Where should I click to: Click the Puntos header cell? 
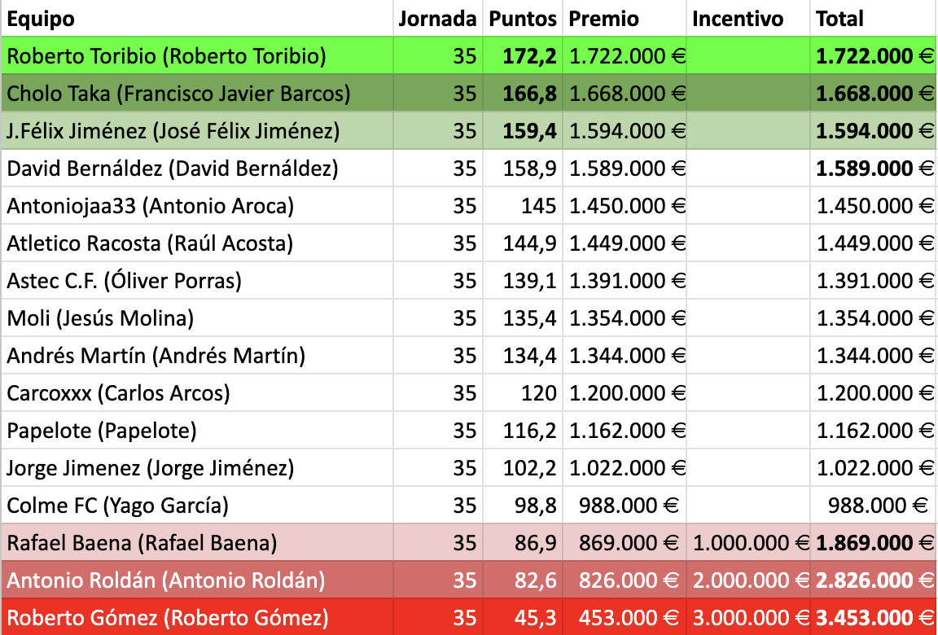click(523, 19)
